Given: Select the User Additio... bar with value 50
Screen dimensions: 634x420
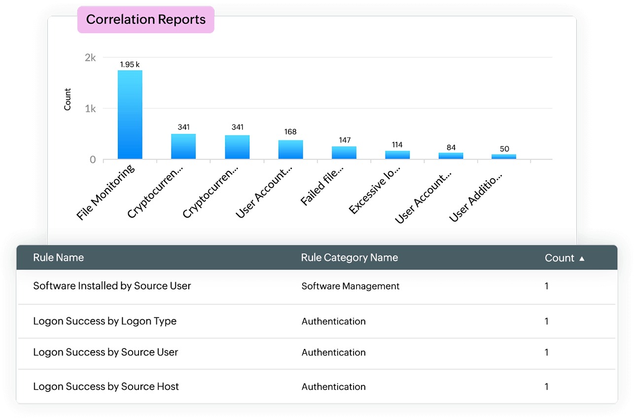Looking at the screenshot, I should click(x=504, y=157).
